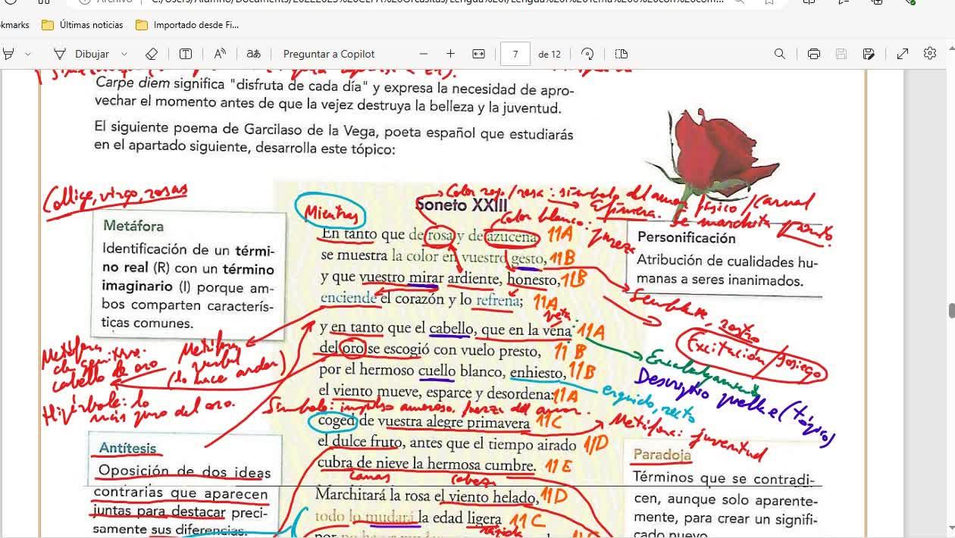Click the Save as icon
This screenshot has height=538, width=955.
869,54
